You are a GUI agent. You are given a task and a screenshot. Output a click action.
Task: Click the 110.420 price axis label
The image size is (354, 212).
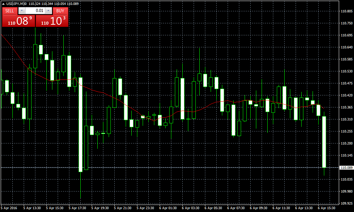coord(347,95)
